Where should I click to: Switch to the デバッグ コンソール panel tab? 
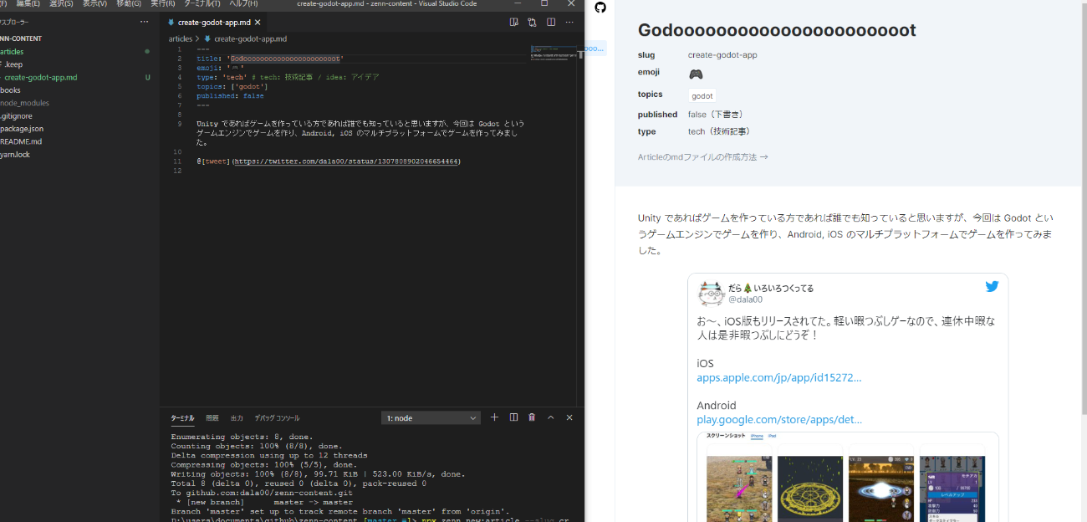[x=277, y=418]
